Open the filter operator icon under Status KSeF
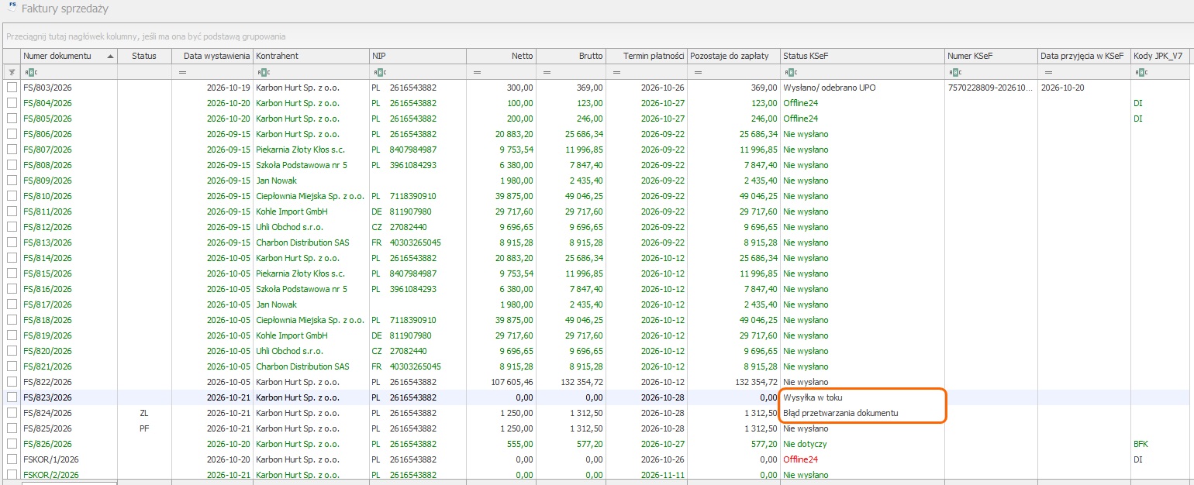 789,72
